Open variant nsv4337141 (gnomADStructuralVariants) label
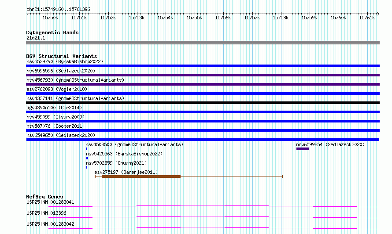This screenshot has height=234, width=392. pyautogui.click(x=75, y=98)
